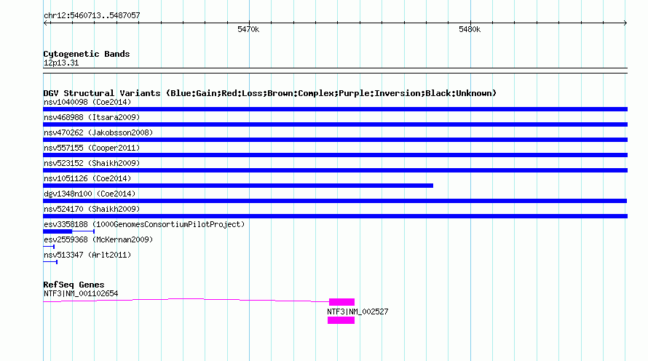Select the nsv523152 blue variant bar
Screen dimensions: 648x361
[x=335, y=170]
